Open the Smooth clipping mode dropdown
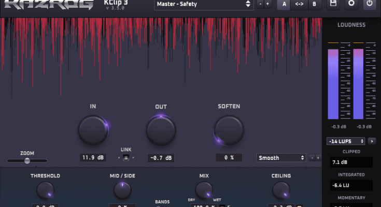This screenshot has height=207, width=381. click(280, 158)
